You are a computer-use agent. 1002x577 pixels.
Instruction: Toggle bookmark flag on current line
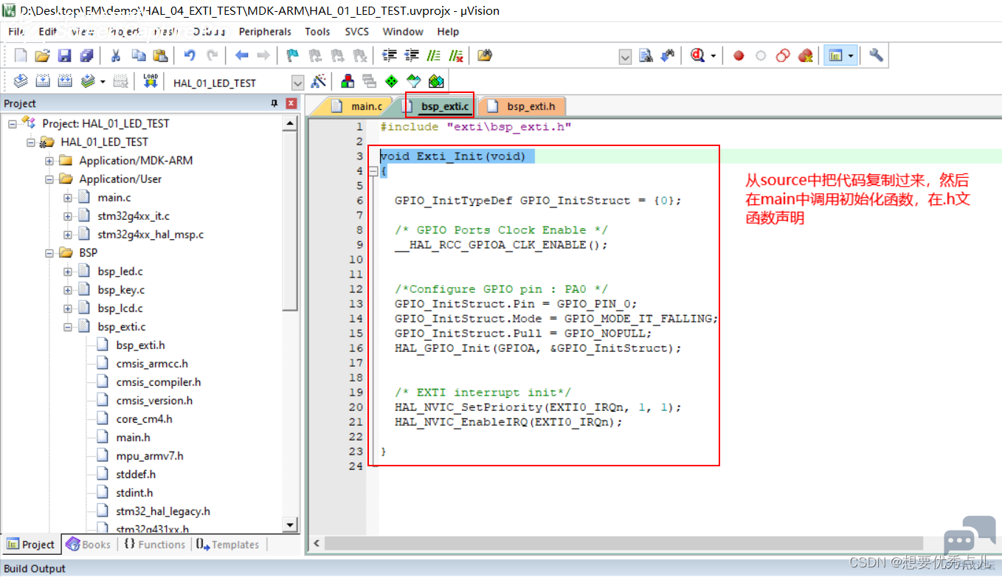[293, 55]
